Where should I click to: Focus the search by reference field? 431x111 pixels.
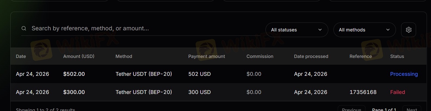click(136, 28)
